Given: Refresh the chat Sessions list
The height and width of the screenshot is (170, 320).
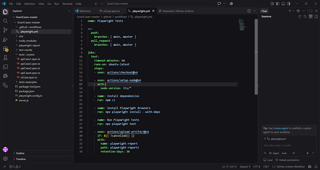Looking at the screenshot, I should [x=300, y=17].
